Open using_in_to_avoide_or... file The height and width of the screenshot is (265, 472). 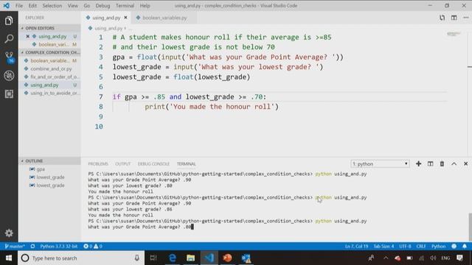click(x=49, y=93)
